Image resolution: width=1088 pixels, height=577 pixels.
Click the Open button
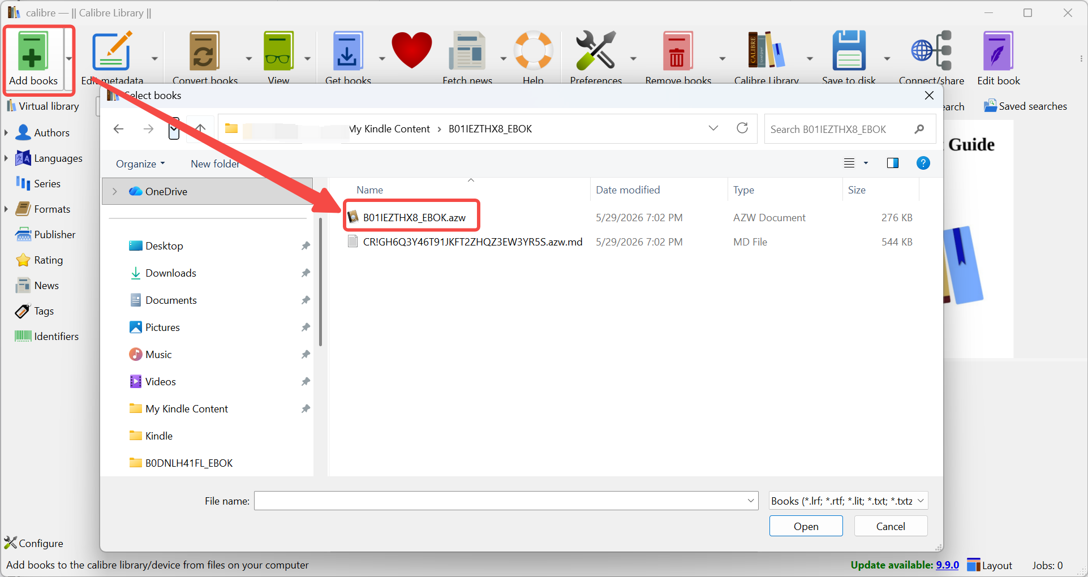(x=806, y=526)
